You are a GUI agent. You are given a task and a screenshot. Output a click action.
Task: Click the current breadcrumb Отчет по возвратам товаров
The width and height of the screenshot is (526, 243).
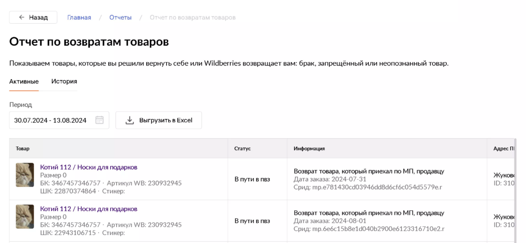pos(192,17)
